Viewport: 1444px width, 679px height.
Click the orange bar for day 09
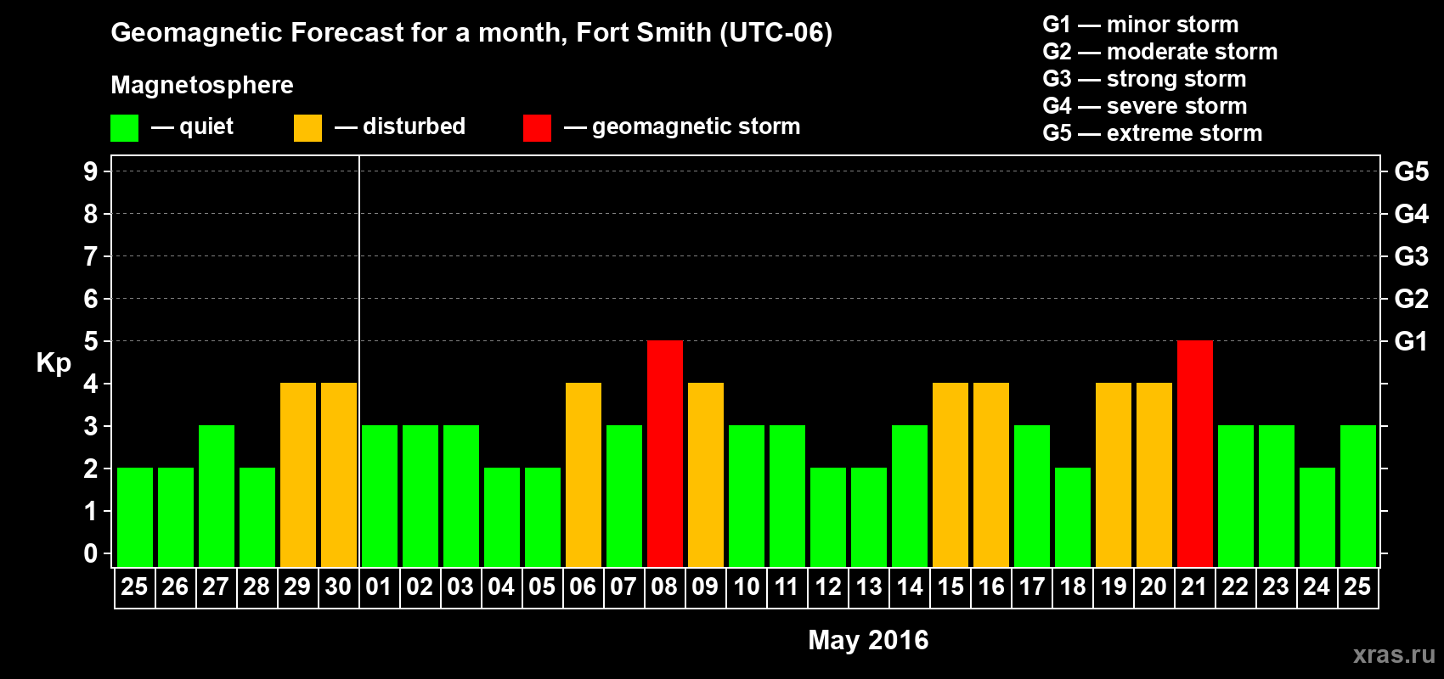pyautogui.click(x=706, y=475)
